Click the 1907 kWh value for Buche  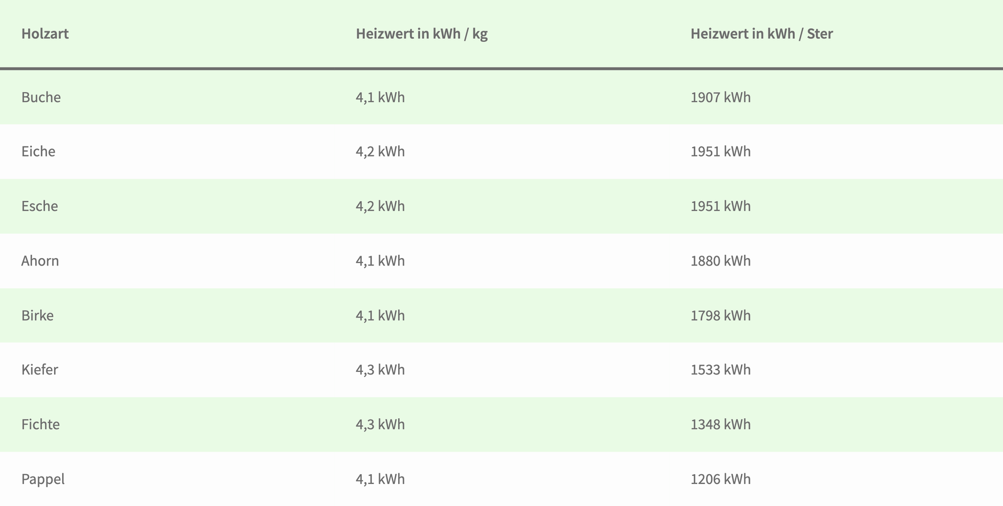[x=720, y=97]
